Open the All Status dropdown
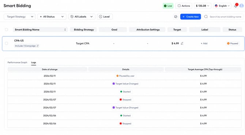Viewport: 245px width, 135px height. coord(52,17)
